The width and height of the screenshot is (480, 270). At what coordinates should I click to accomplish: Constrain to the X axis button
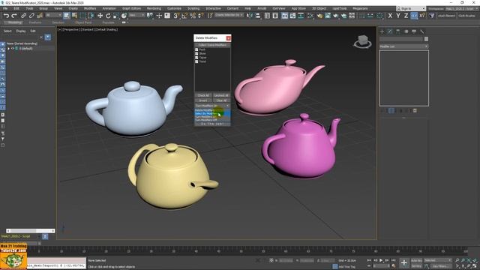click(x=390, y=16)
